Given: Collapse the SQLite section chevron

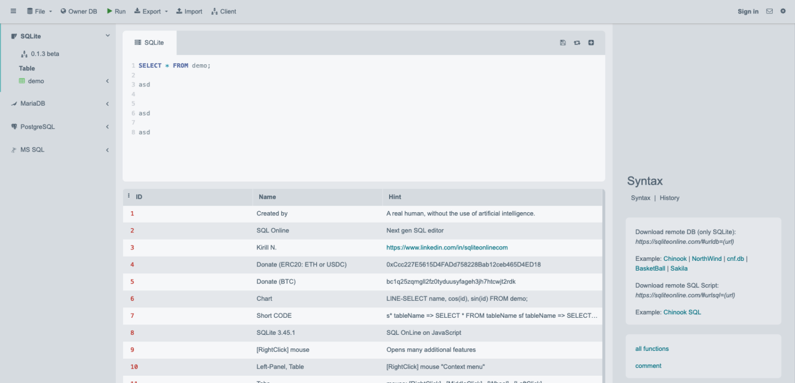Looking at the screenshot, I should click(x=108, y=36).
